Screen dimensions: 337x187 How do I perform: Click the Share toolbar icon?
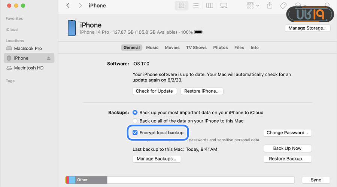270,6
